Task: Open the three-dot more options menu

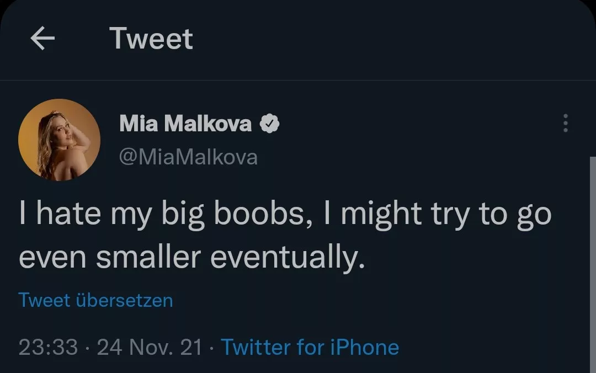Action: (565, 123)
